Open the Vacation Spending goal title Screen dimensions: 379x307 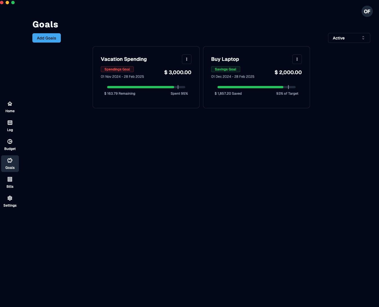pyautogui.click(x=124, y=59)
